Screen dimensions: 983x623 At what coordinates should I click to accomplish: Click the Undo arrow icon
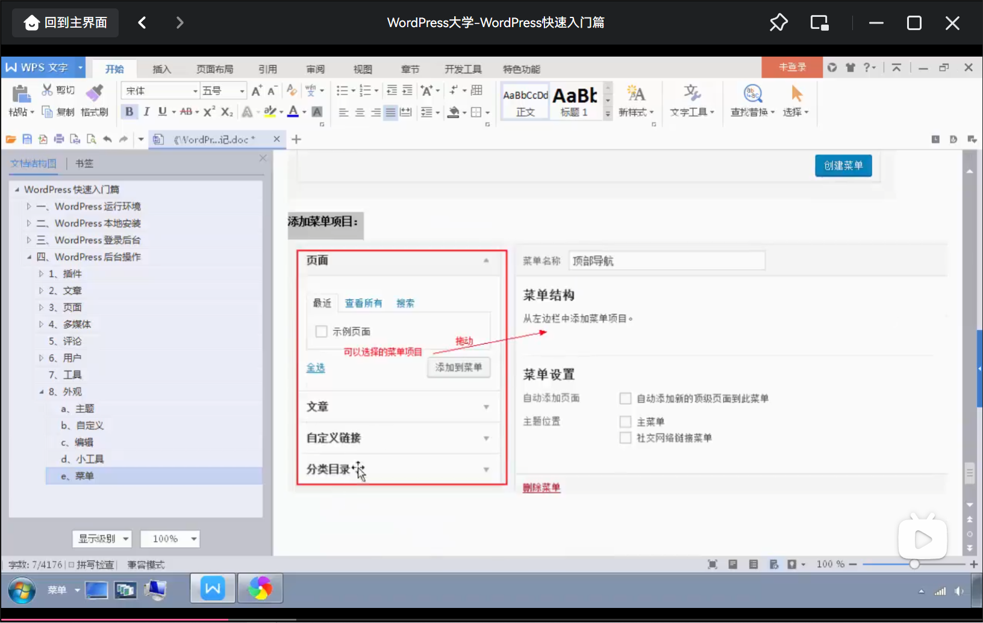pyautogui.click(x=107, y=139)
